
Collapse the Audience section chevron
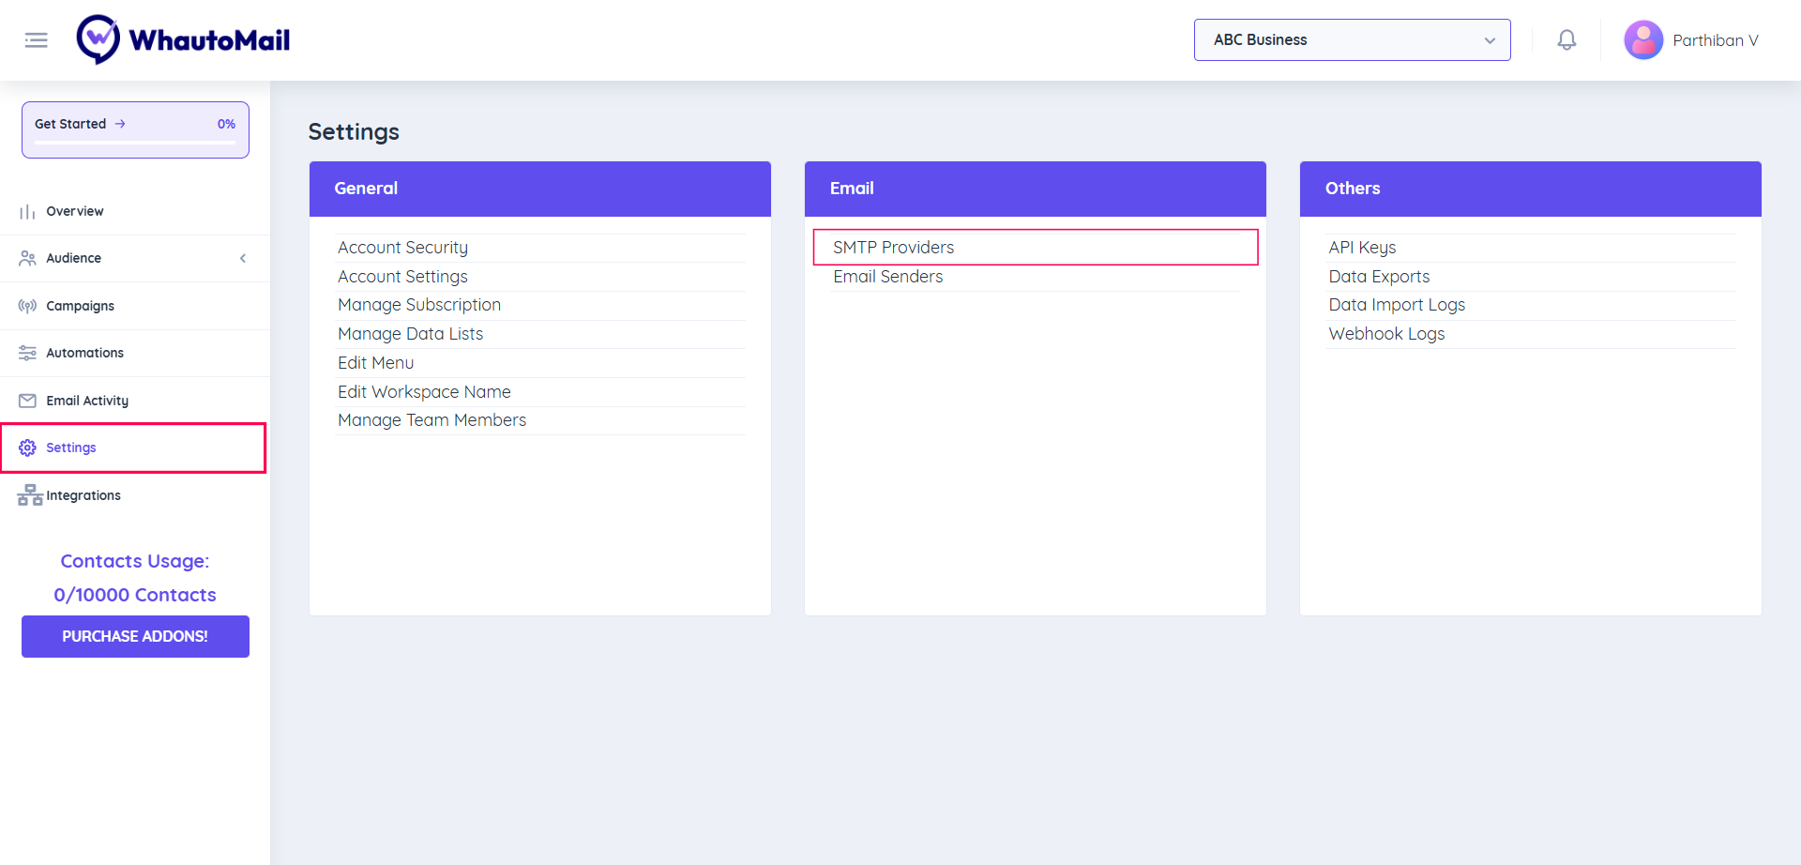click(x=243, y=258)
